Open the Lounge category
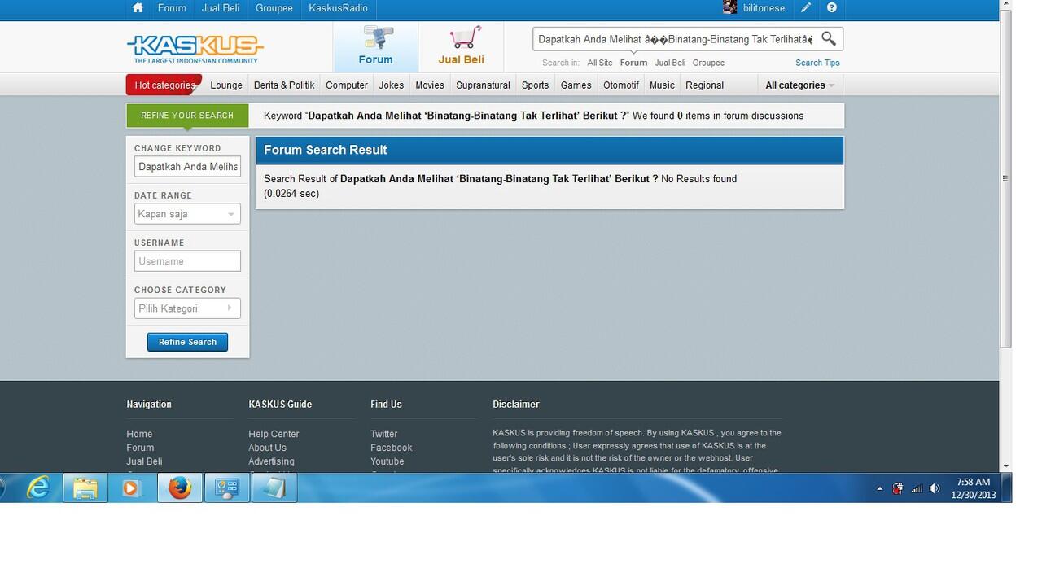 [226, 85]
